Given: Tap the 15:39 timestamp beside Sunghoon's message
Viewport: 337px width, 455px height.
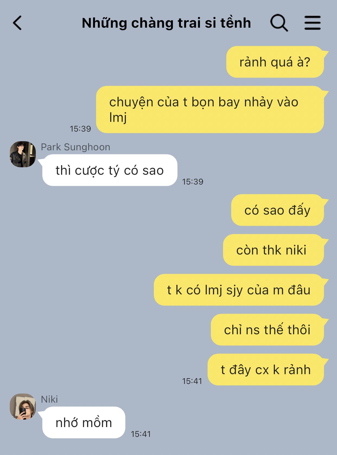Looking at the screenshot, I should [193, 182].
